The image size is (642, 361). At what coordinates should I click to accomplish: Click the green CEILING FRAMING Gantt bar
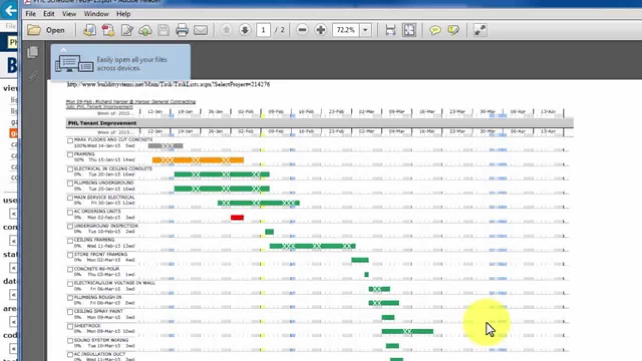[x=312, y=246]
